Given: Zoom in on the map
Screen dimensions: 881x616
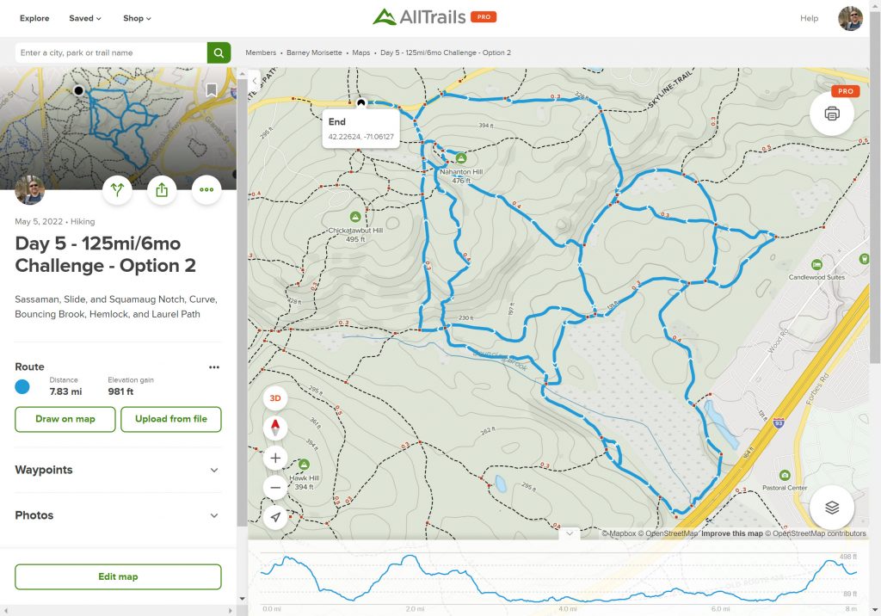Looking at the screenshot, I should [275, 458].
